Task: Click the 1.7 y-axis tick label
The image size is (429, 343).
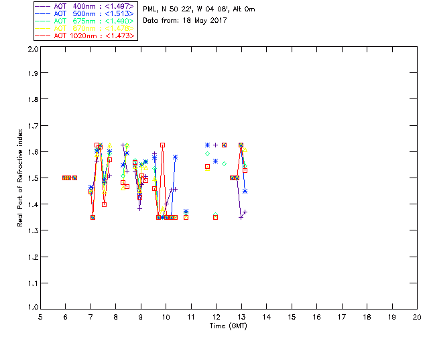Action: (33, 125)
